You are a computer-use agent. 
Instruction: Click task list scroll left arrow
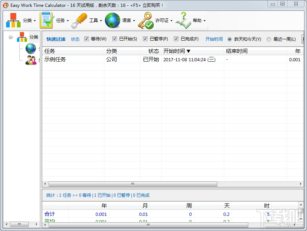tap(45, 184)
